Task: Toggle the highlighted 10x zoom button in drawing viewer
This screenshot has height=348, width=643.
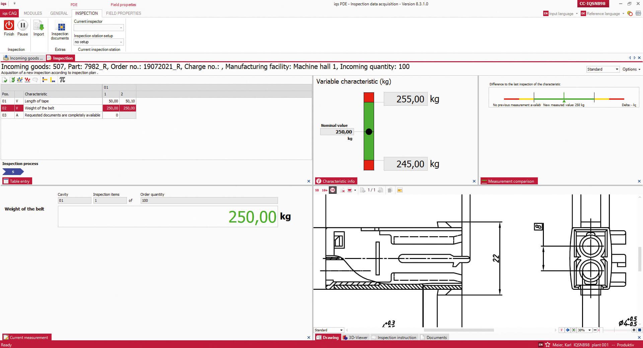Action: point(333,190)
